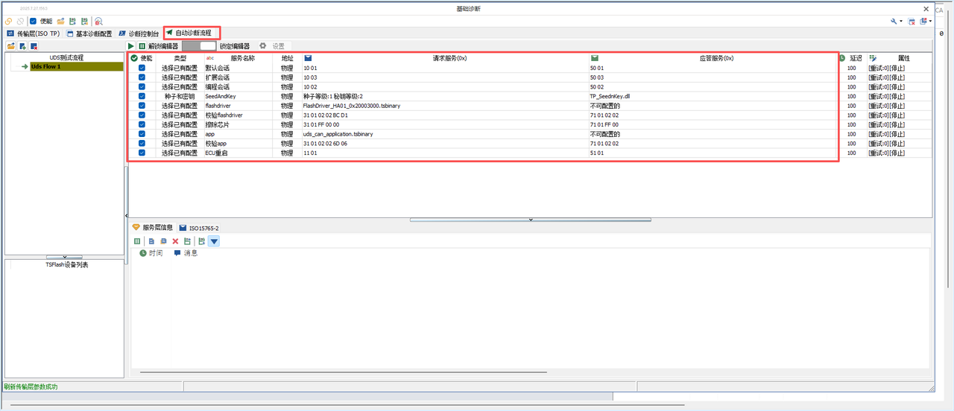Click the magnifier diagnostic search icon

(x=99, y=22)
